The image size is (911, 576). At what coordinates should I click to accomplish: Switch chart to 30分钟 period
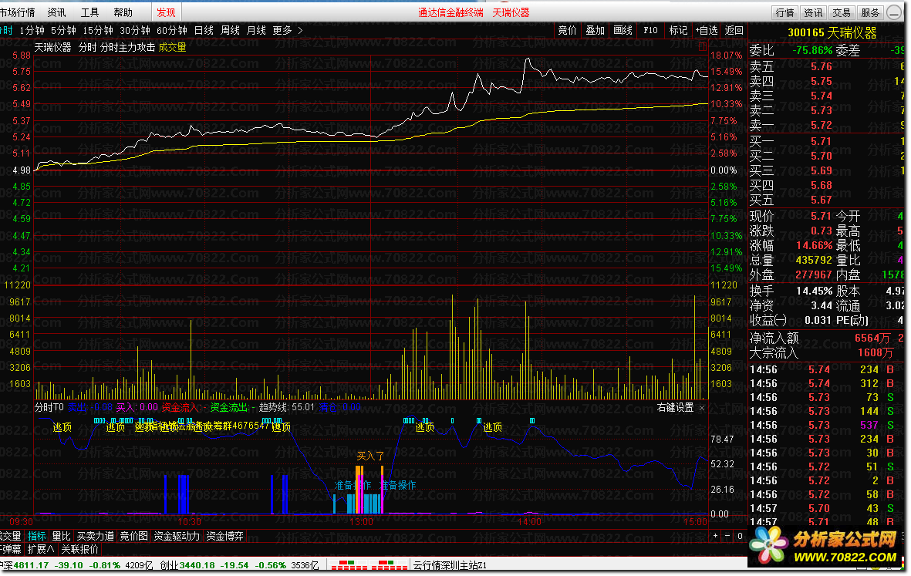[x=135, y=30]
